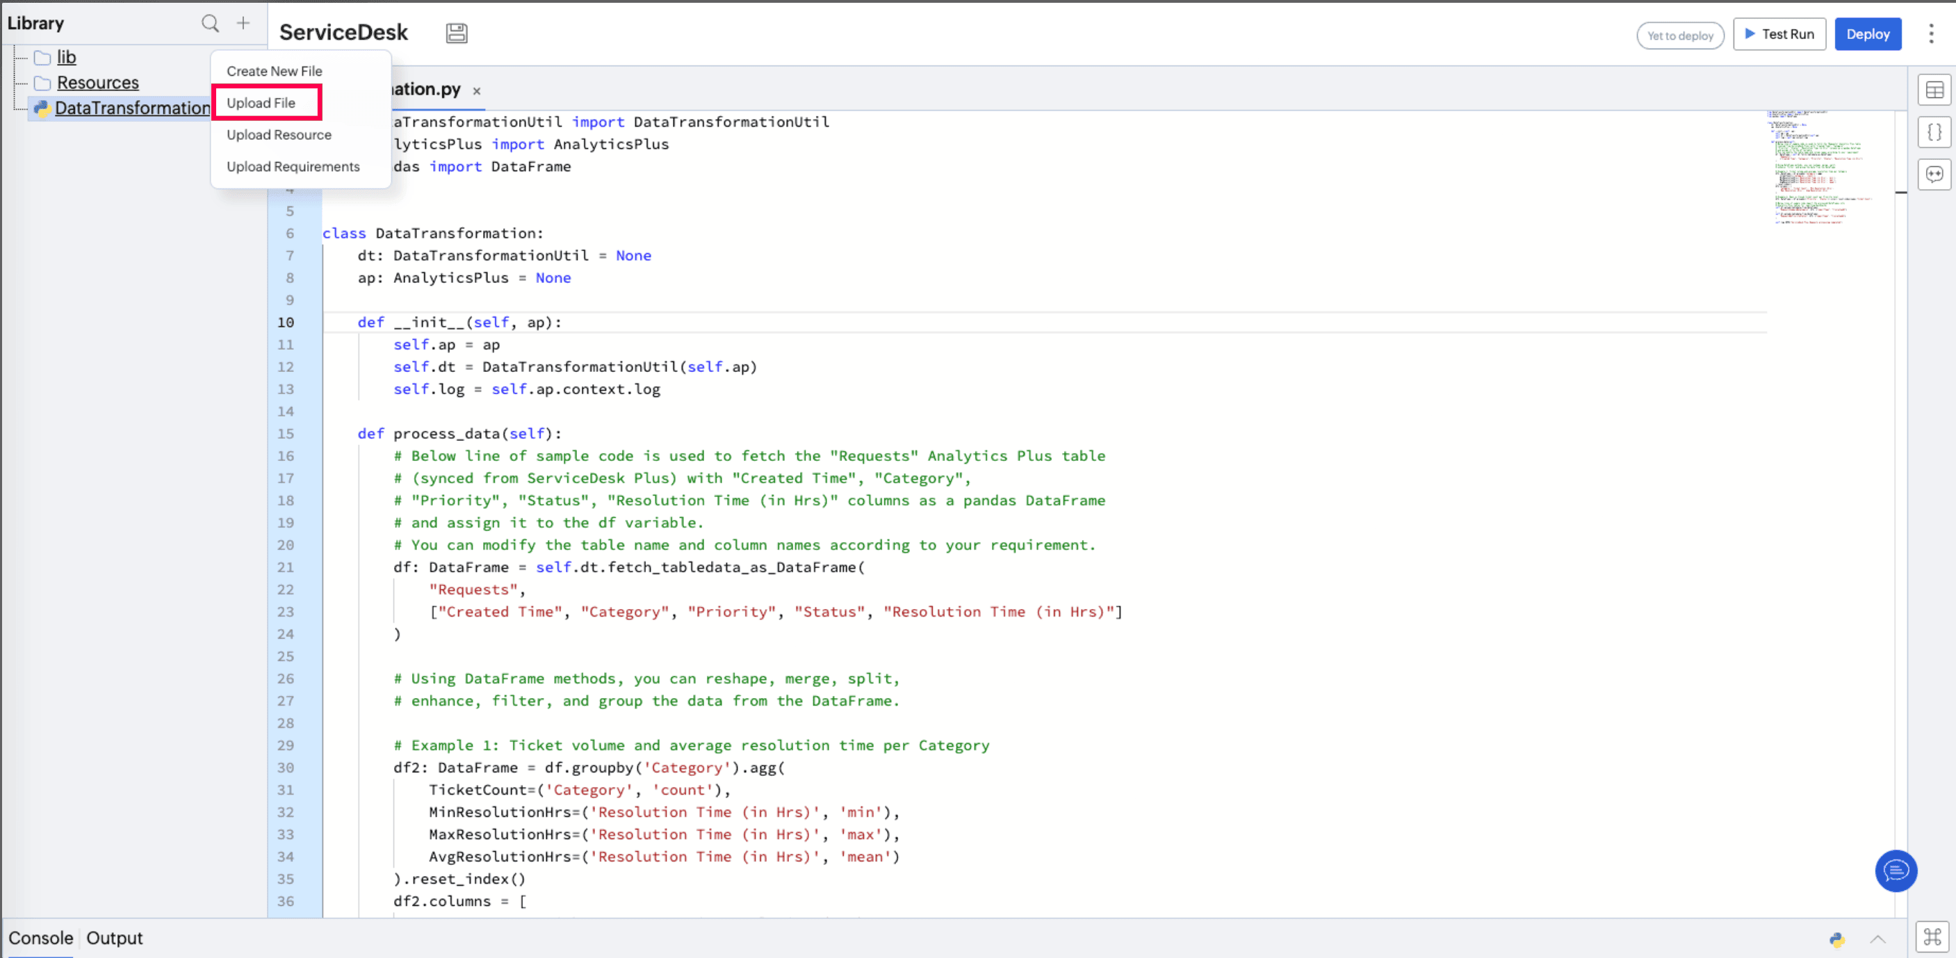This screenshot has height=958, width=1956.
Task: Choose Upload File from menu
Action: tap(261, 104)
